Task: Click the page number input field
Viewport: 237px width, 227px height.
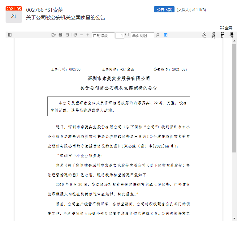Action: 120,36
